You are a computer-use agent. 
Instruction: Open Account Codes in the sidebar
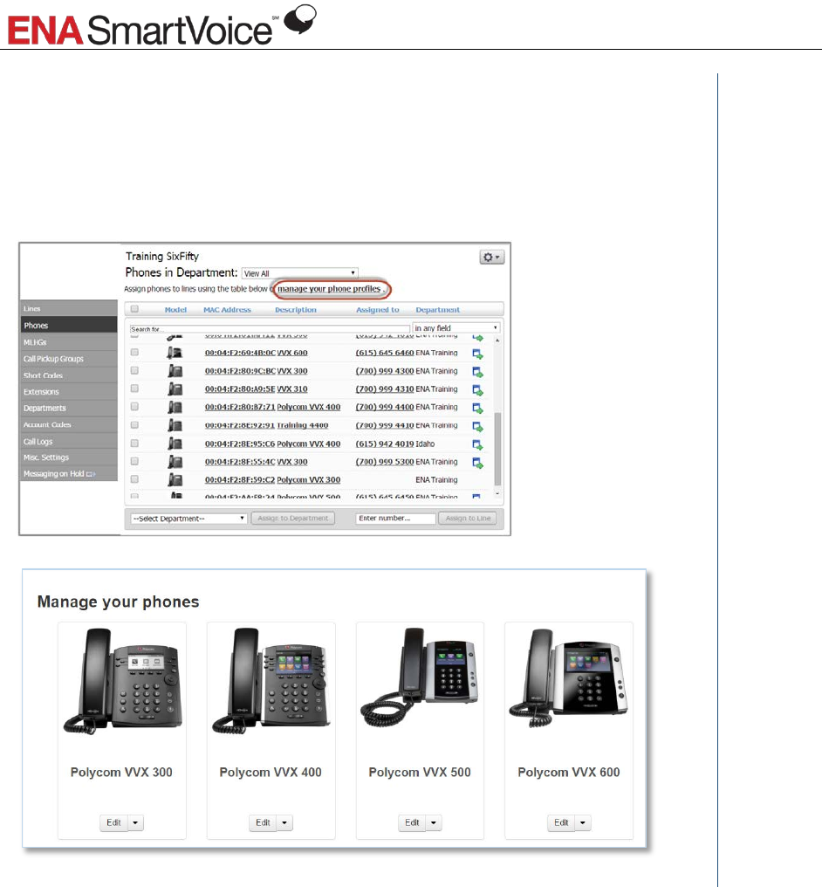[69, 424]
